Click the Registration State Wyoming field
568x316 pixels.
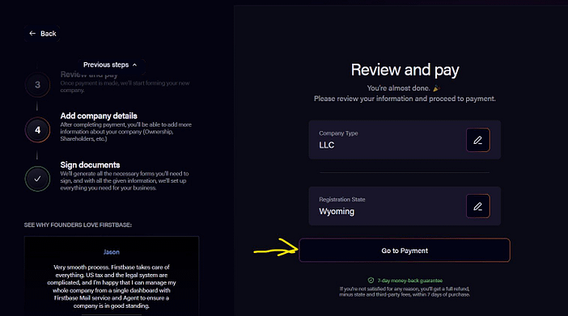405,206
